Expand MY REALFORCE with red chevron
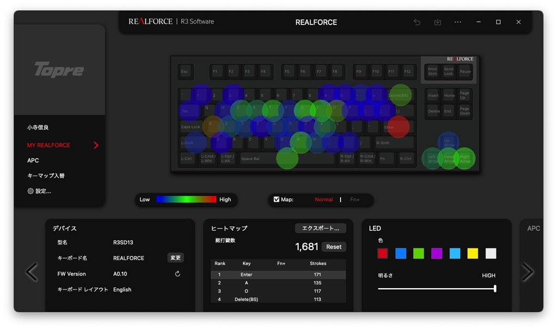This screenshot has width=557, height=329. click(96, 145)
